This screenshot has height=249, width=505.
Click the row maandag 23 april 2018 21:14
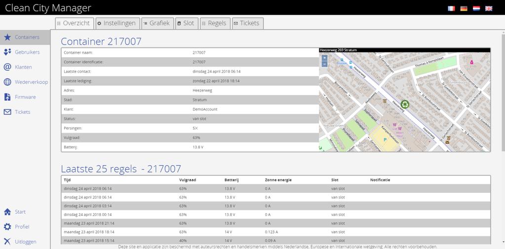[x=275, y=223]
